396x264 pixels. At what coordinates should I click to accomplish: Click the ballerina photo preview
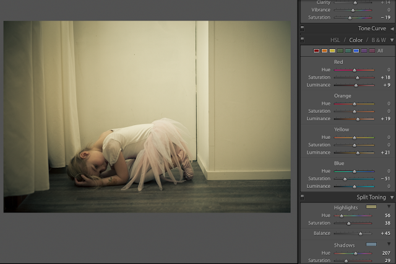pyautogui.click(x=147, y=117)
